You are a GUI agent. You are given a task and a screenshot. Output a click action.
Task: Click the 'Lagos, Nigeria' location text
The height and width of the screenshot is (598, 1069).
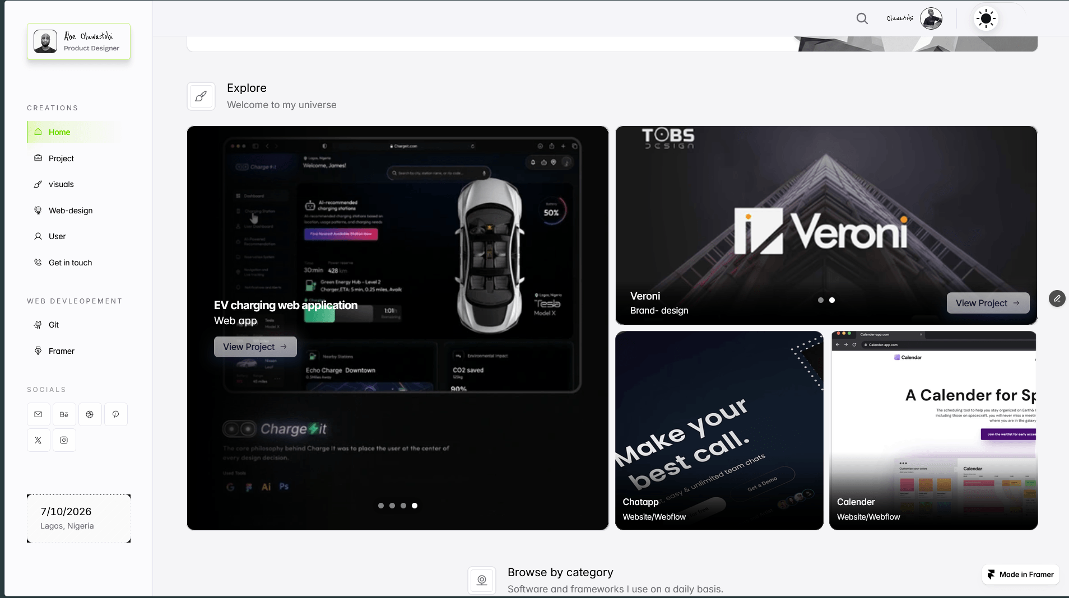tap(67, 526)
